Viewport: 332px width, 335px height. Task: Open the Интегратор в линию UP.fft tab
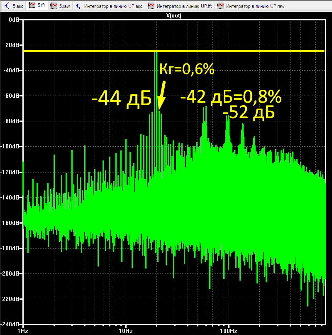[x=180, y=6]
